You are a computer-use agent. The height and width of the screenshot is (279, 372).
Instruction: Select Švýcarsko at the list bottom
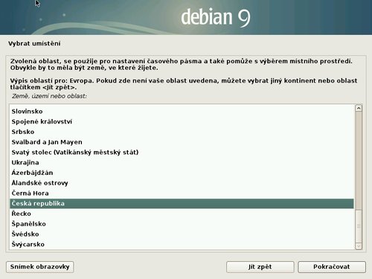click(182, 244)
